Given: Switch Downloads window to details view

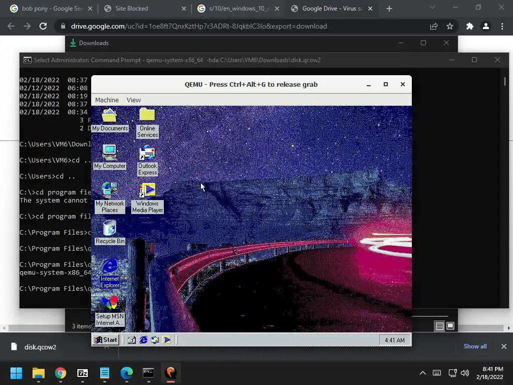Looking at the screenshot, I should click(x=439, y=326).
